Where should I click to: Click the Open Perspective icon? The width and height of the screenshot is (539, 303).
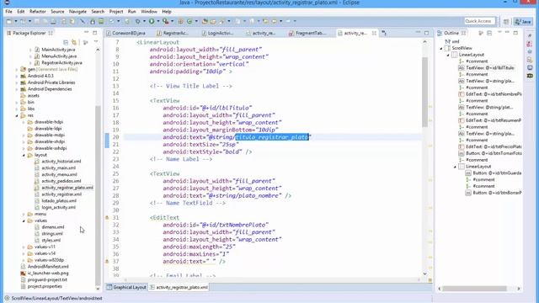tap(506, 22)
